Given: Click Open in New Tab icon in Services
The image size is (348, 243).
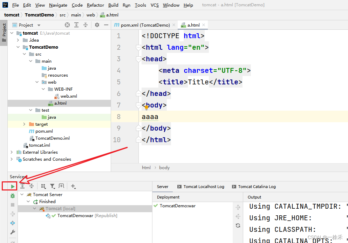Looking at the screenshot, I should coord(61,186).
